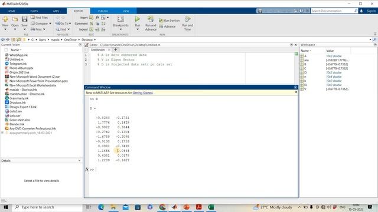Open Current Folder panel actions menu

[80, 45]
